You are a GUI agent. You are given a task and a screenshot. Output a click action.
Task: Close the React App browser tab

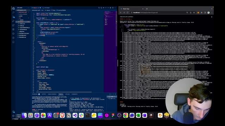[x=143, y=9]
